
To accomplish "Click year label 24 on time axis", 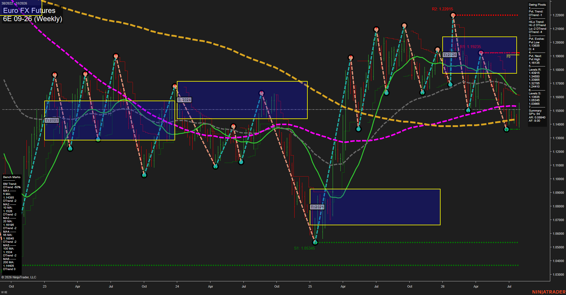I will pyautogui.click(x=177, y=286).
